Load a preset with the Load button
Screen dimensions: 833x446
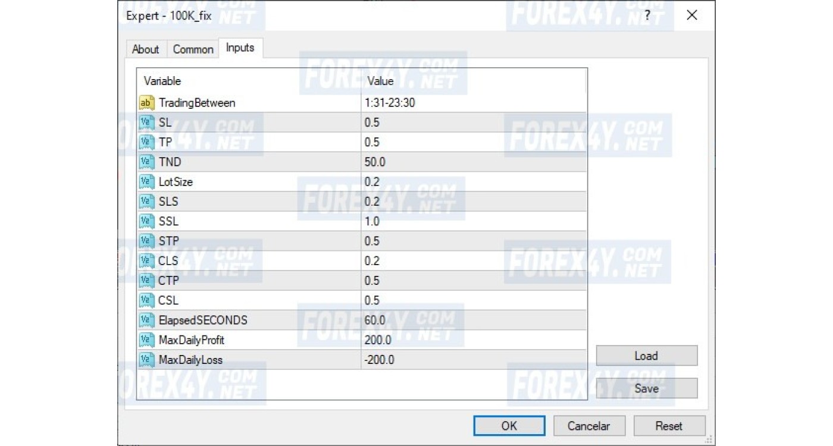pyautogui.click(x=646, y=356)
